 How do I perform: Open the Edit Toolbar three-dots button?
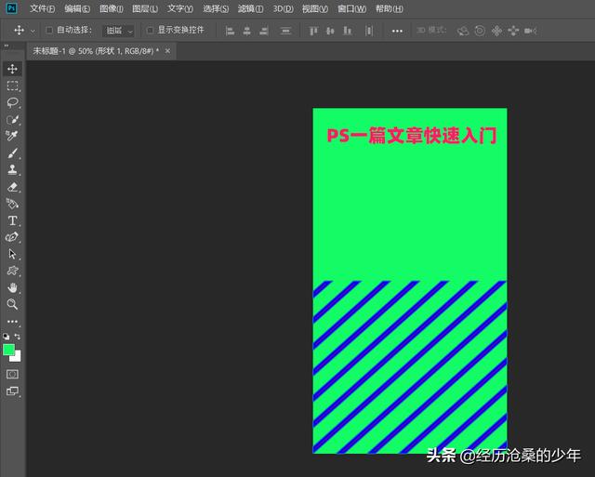point(12,322)
